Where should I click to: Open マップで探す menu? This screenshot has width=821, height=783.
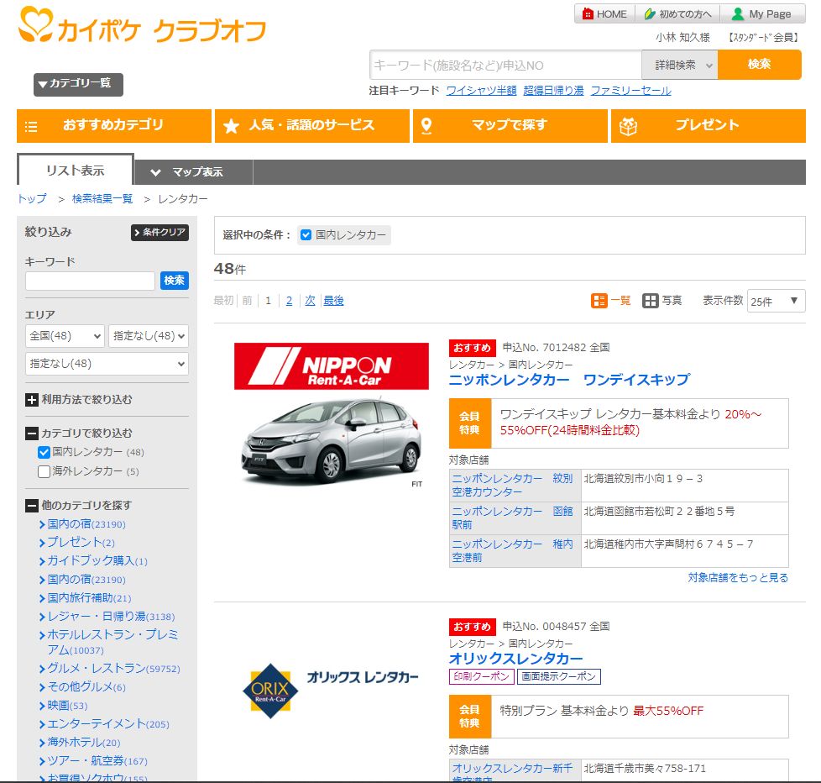[x=510, y=126]
